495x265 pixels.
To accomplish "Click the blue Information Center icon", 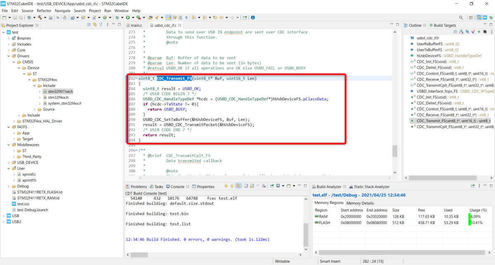I will point(253,18).
